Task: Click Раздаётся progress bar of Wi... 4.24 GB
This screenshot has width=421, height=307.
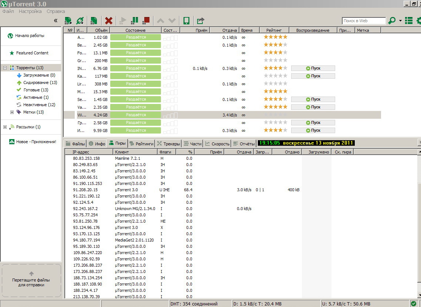Action: coord(136,115)
